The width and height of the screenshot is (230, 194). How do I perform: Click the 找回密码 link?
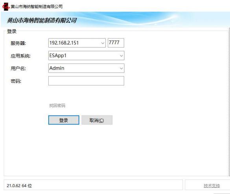pyautogui.click(x=57, y=106)
